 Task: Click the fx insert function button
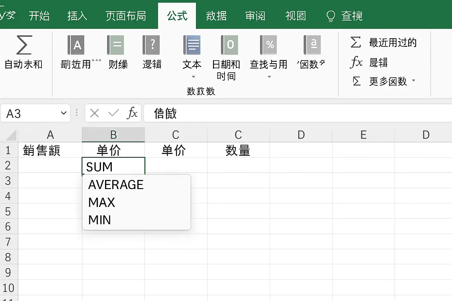132,113
